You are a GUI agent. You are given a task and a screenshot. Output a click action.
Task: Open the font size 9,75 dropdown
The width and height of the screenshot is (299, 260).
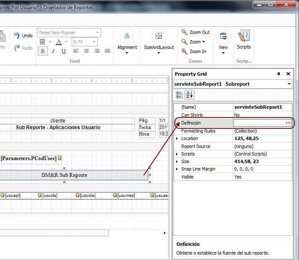click(94, 42)
